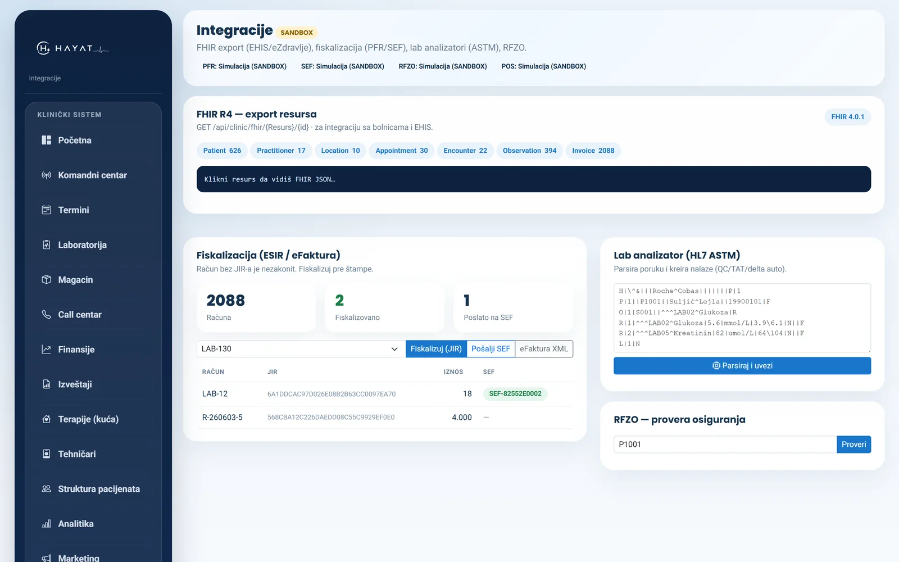Image resolution: width=899 pixels, height=562 pixels.
Task: Click the eFaktura XML button
Action: tap(544, 348)
